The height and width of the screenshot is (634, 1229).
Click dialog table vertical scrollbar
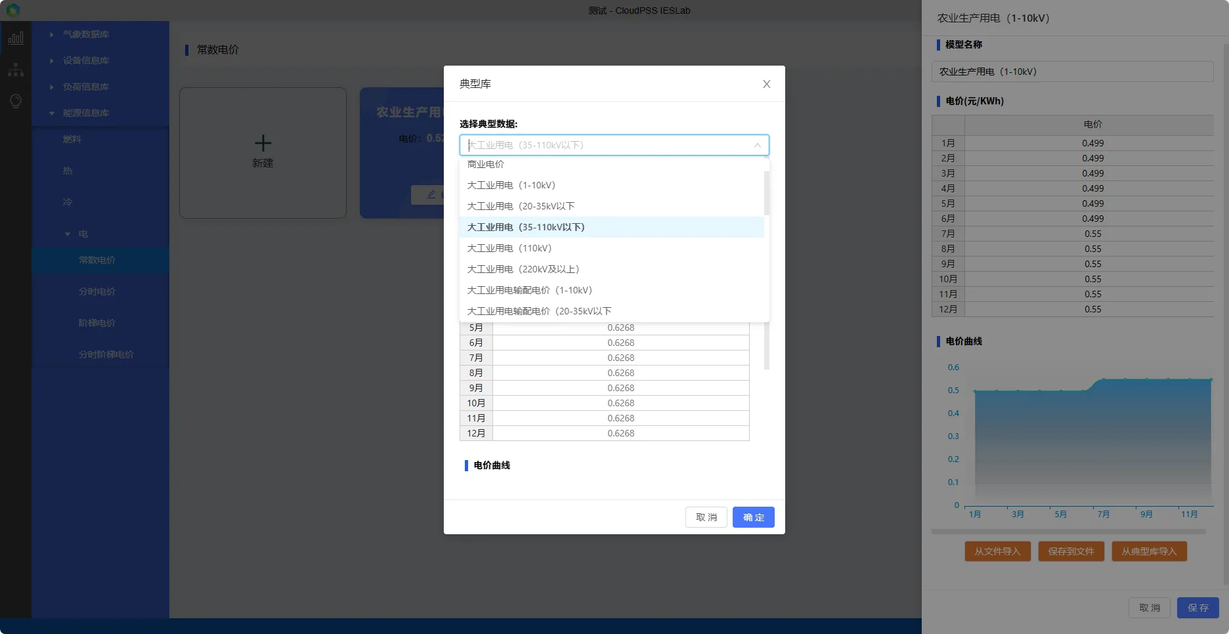click(767, 346)
